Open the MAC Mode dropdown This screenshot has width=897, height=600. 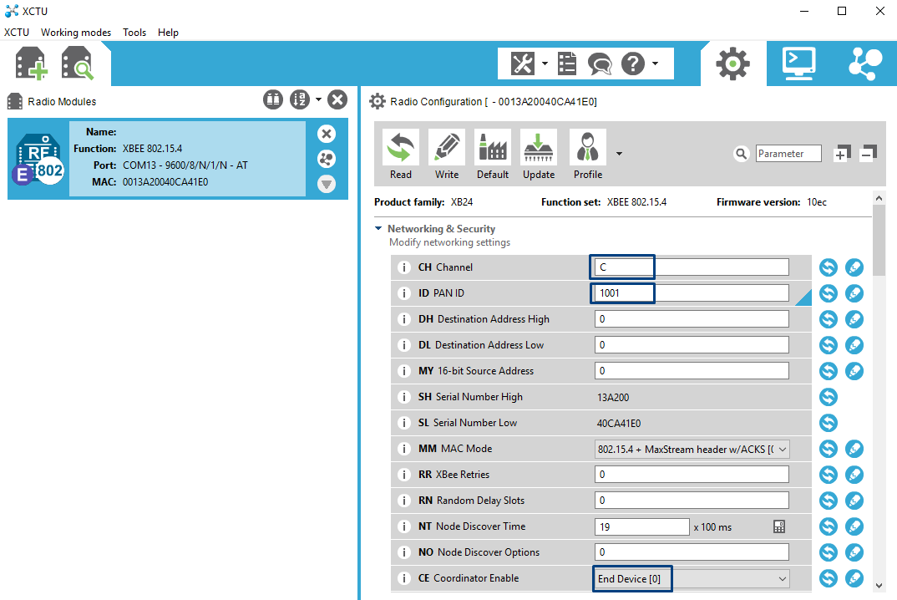pyautogui.click(x=692, y=449)
